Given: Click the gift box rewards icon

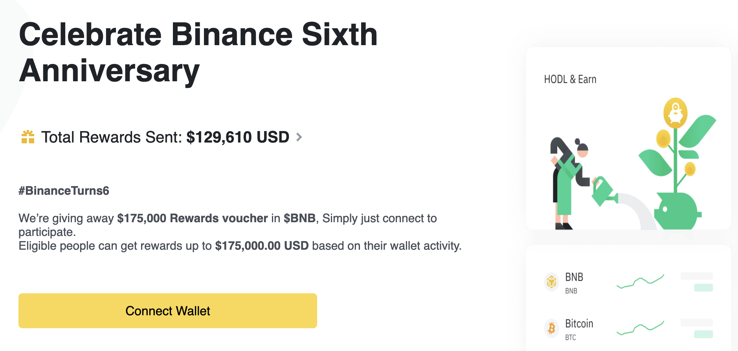Looking at the screenshot, I should [x=28, y=137].
